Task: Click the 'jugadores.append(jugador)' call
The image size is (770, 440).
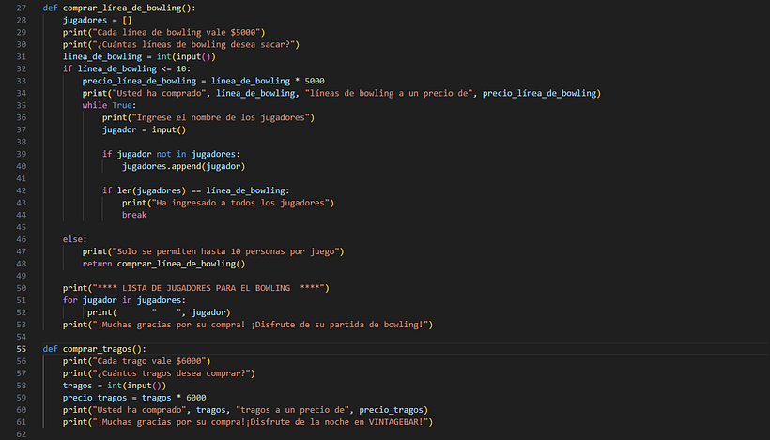Action: (x=182, y=166)
